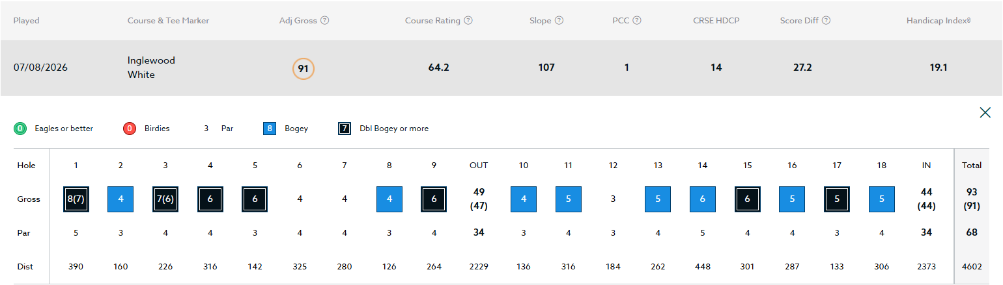Screen dimensions: 1003x285
Task: Select the hole 2 bogey score box
Action: (x=120, y=199)
